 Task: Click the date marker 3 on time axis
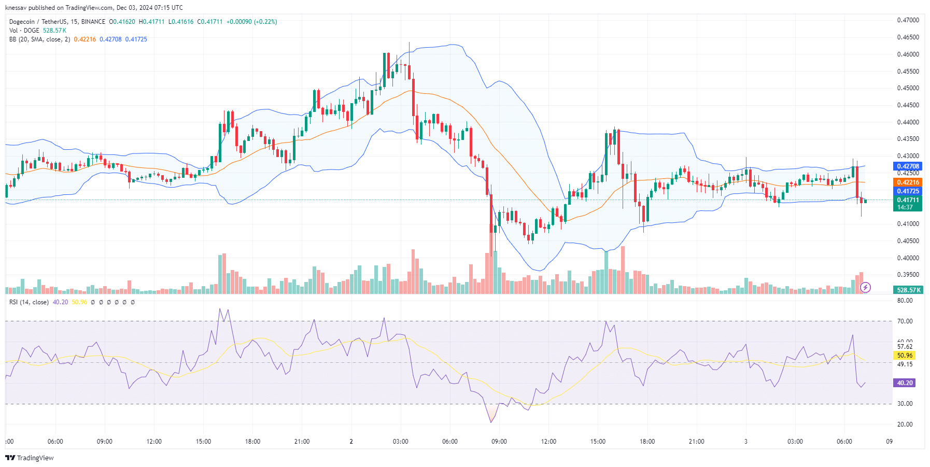(745, 442)
